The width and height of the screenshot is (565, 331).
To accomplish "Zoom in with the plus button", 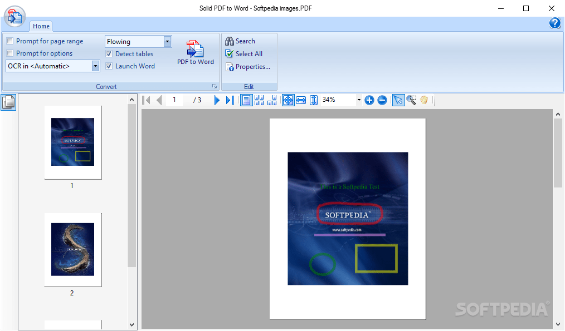I will (369, 100).
